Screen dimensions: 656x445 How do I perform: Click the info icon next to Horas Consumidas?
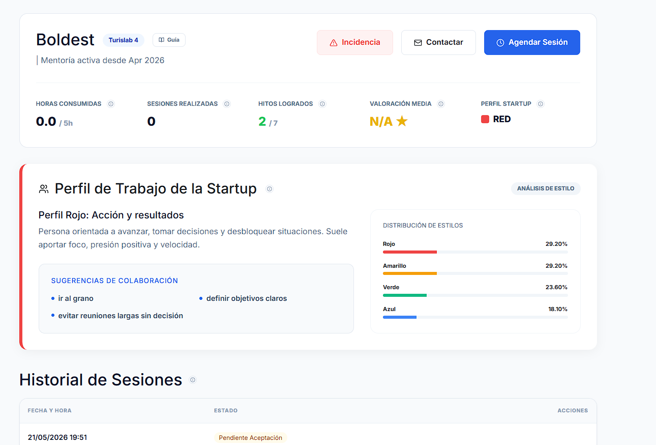point(111,104)
